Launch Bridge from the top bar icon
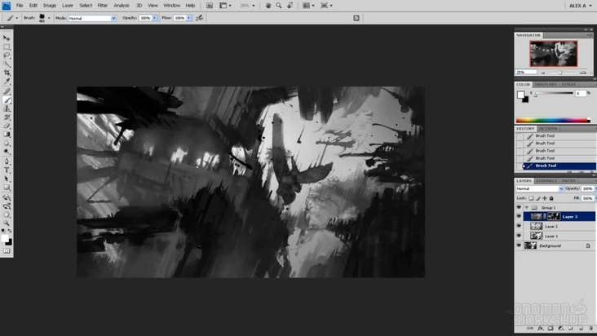597x336 pixels. tap(210, 5)
